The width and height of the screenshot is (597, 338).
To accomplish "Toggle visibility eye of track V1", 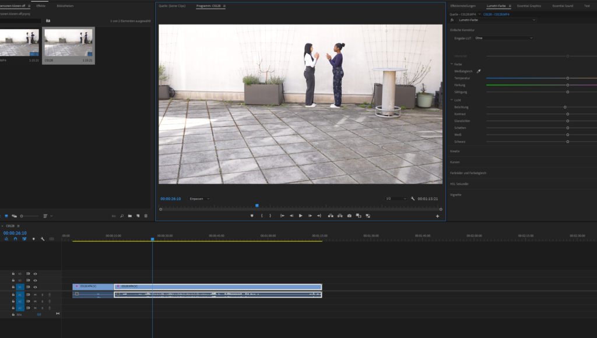I will pyautogui.click(x=35, y=287).
